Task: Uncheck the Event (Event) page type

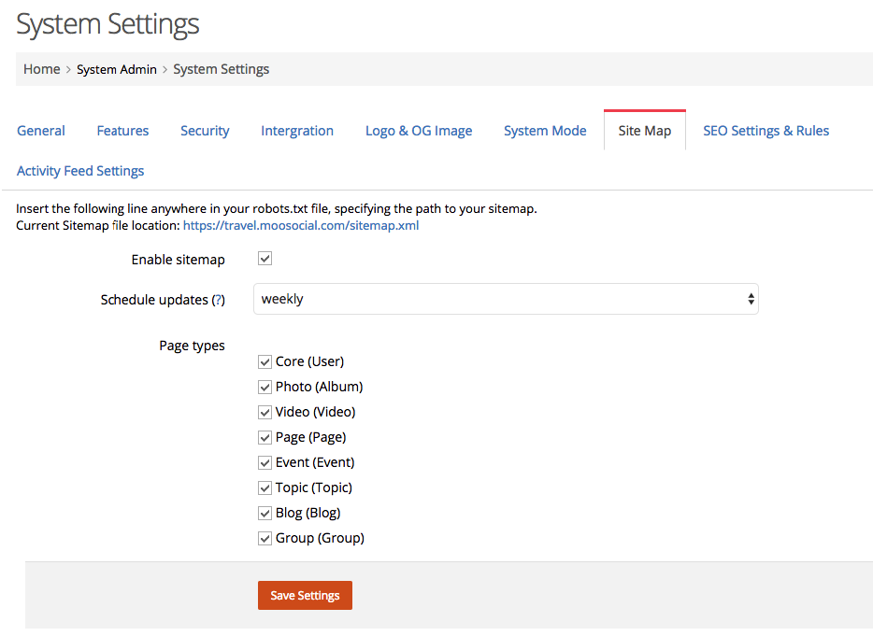Action: coord(265,463)
